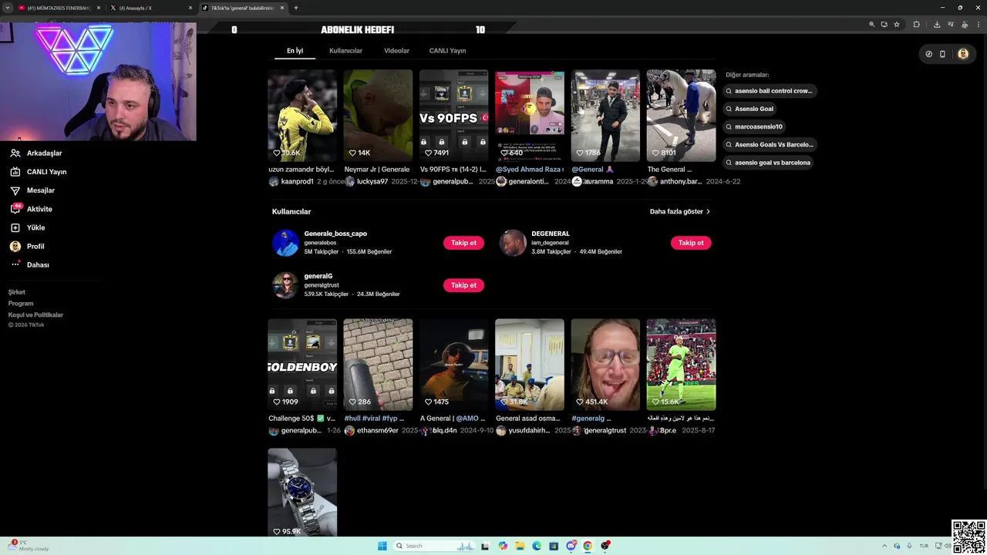Open Mesajlar in the sidebar
This screenshot has height=555, width=987.
[32, 190]
